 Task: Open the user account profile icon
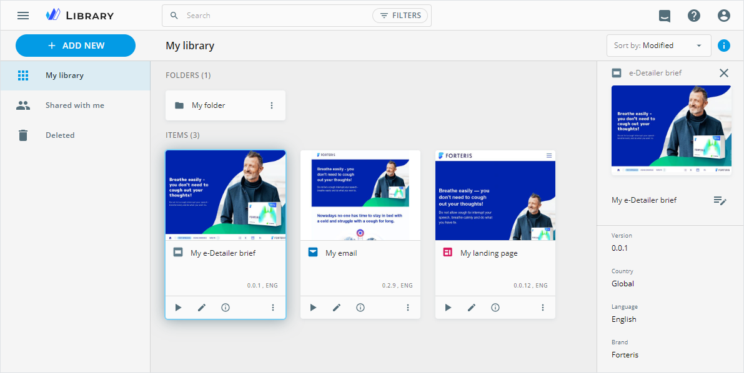pos(724,16)
